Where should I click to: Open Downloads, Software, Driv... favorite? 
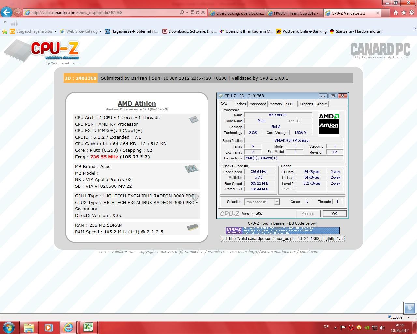[x=190, y=31]
